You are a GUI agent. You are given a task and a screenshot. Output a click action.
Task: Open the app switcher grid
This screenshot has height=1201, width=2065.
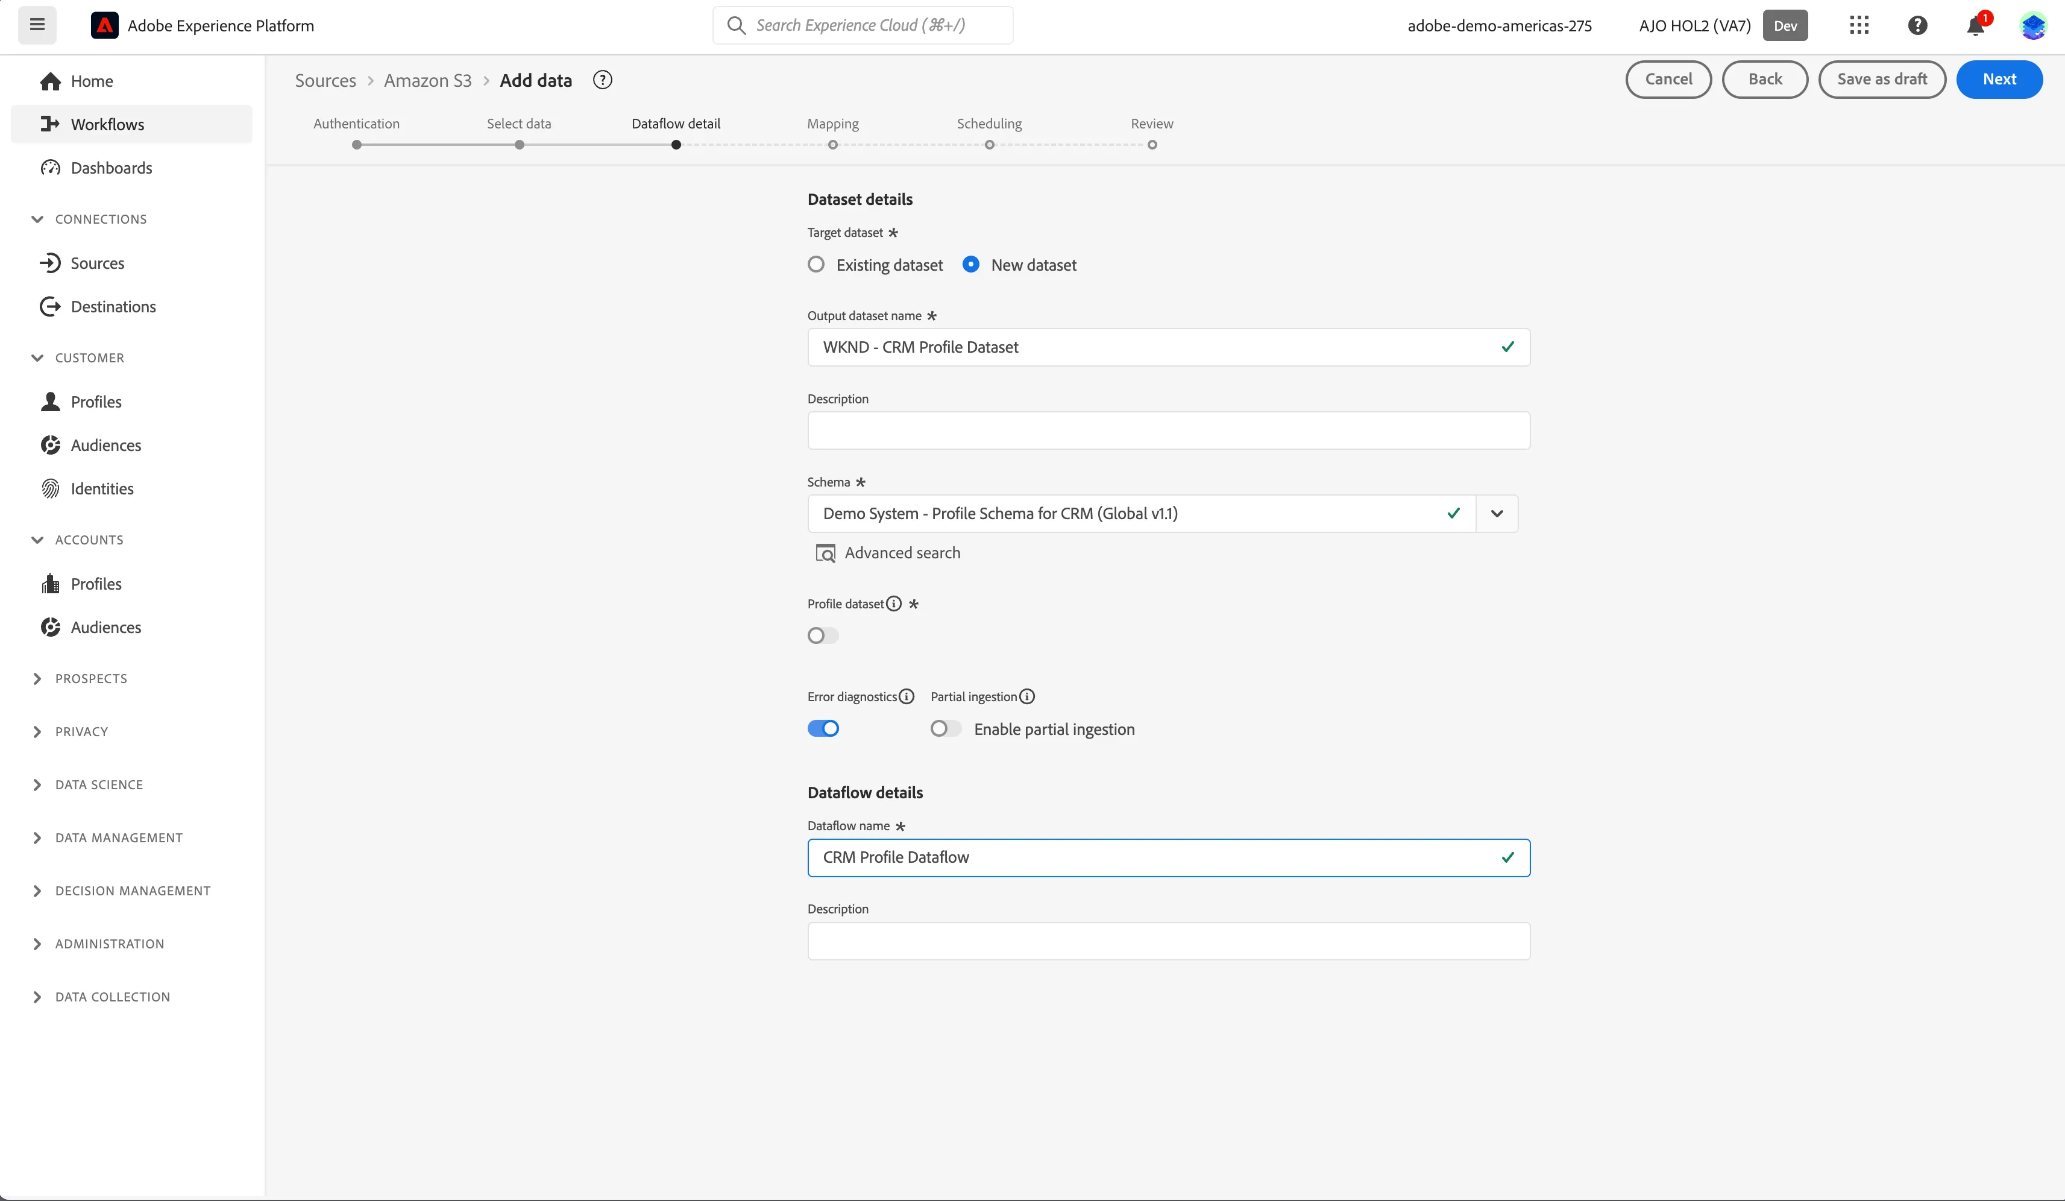pyautogui.click(x=1858, y=25)
